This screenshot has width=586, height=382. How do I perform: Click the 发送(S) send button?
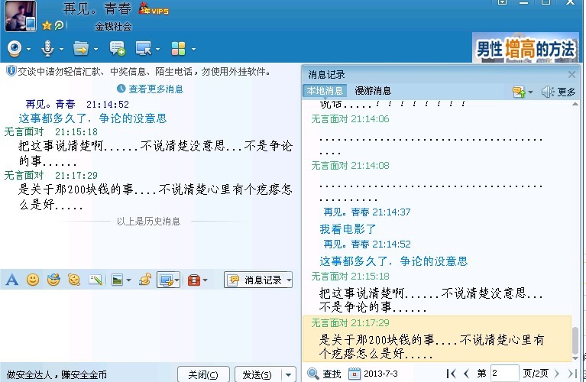pos(256,374)
